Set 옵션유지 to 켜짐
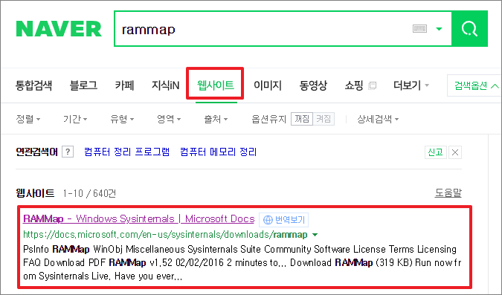The height and width of the screenshot is (295, 502). tap(324, 119)
